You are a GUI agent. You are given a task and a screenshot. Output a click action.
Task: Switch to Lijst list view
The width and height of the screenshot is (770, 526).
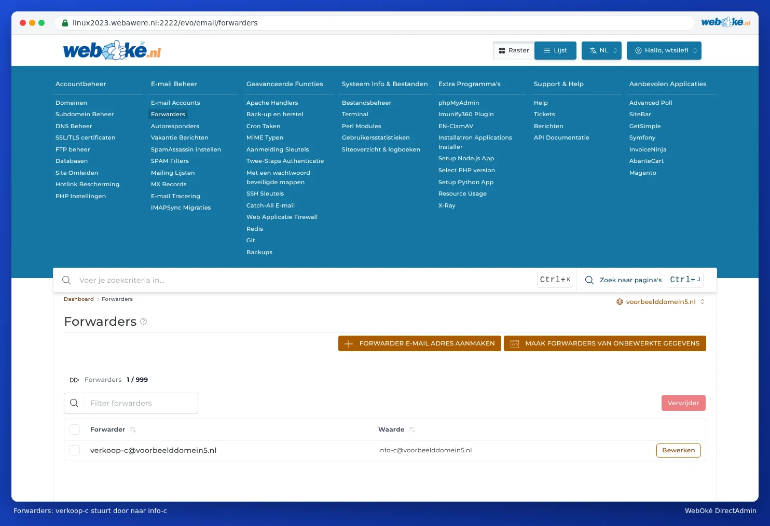[555, 50]
